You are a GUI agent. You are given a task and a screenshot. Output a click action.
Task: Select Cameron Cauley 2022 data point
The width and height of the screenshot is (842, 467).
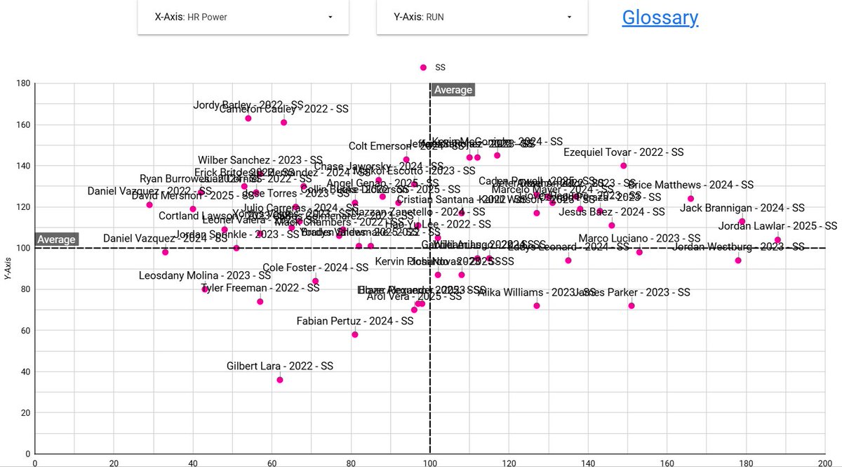283,122
